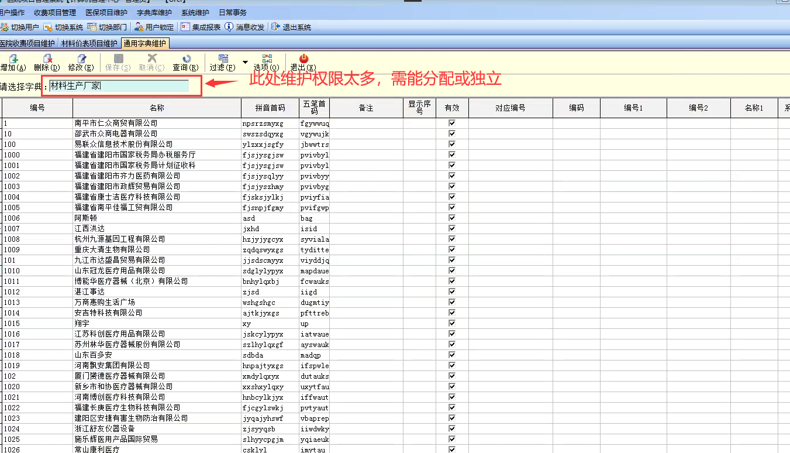Toggle 有效 checkbox for 浙江舒友仪器设备
Viewport: 790px width, 453px height.
click(x=451, y=429)
